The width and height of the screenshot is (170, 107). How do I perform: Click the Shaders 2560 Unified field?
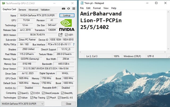coord(28,49)
